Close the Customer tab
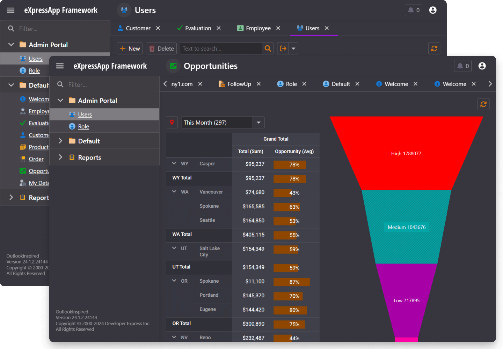The width and height of the screenshot is (503, 349). (158, 28)
